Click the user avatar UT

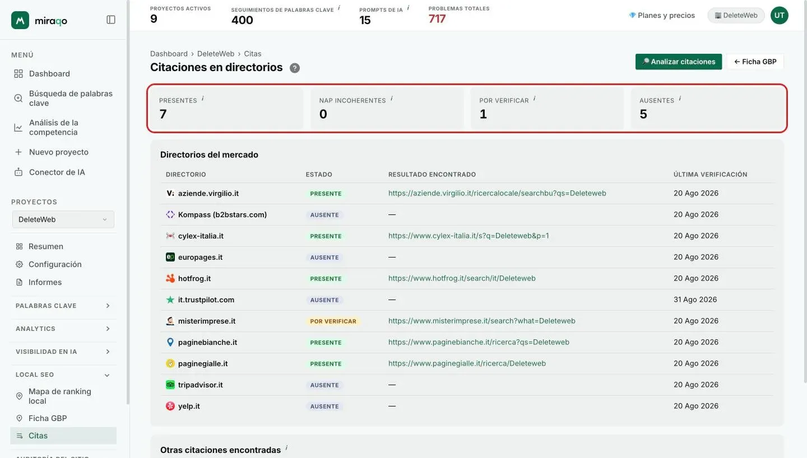pos(779,16)
